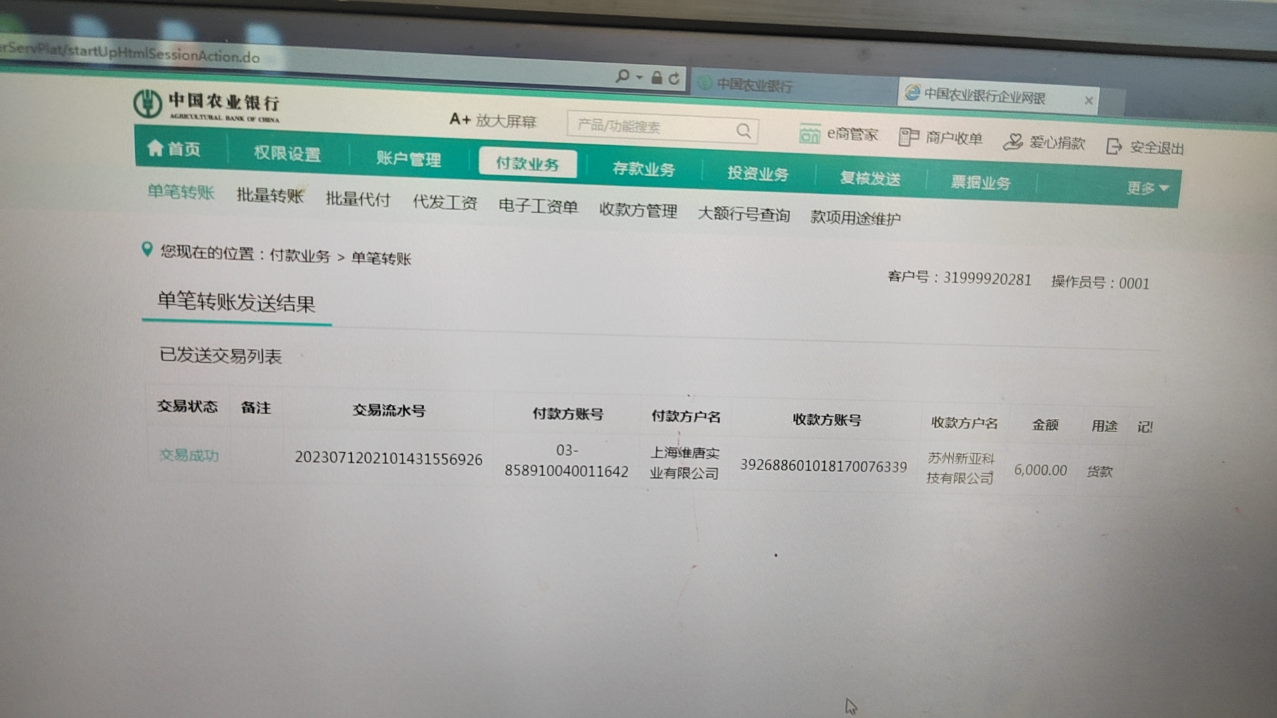1277x718 pixels.
Task: Select the 大额行号查询 submenu item
Action: pyautogui.click(x=744, y=214)
